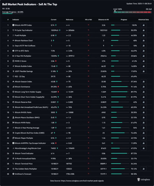Viewport: 154px width, 186px height.
Task: Click the 59.25% current value of Bitcoin Dominance
Action: point(54,87)
